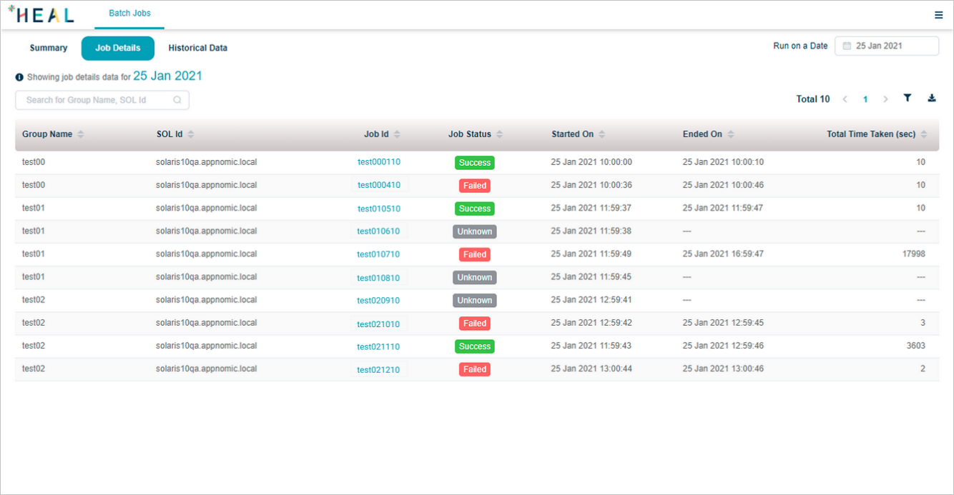Screen dimensions: 954x495
Task: Go to previous page arrow
Action: pyautogui.click(x=845, y=99)
